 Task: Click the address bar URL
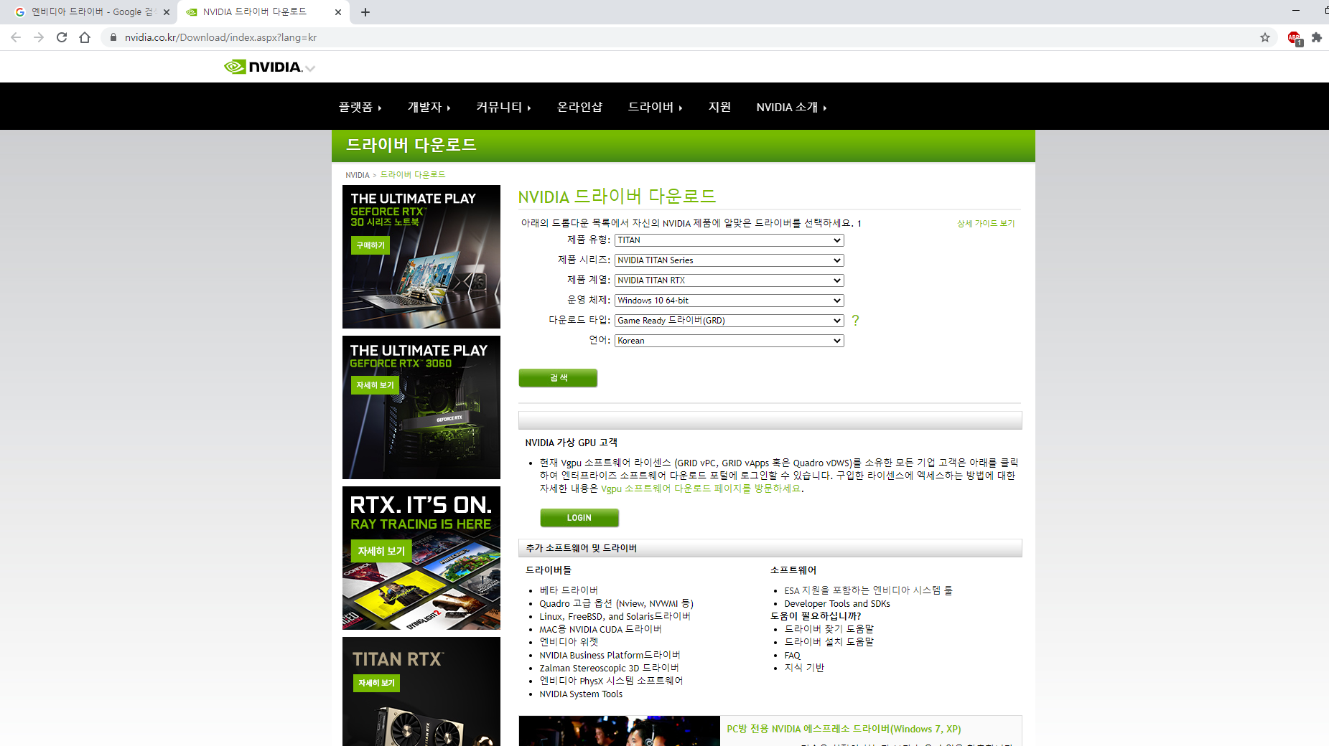coord(220,37)
